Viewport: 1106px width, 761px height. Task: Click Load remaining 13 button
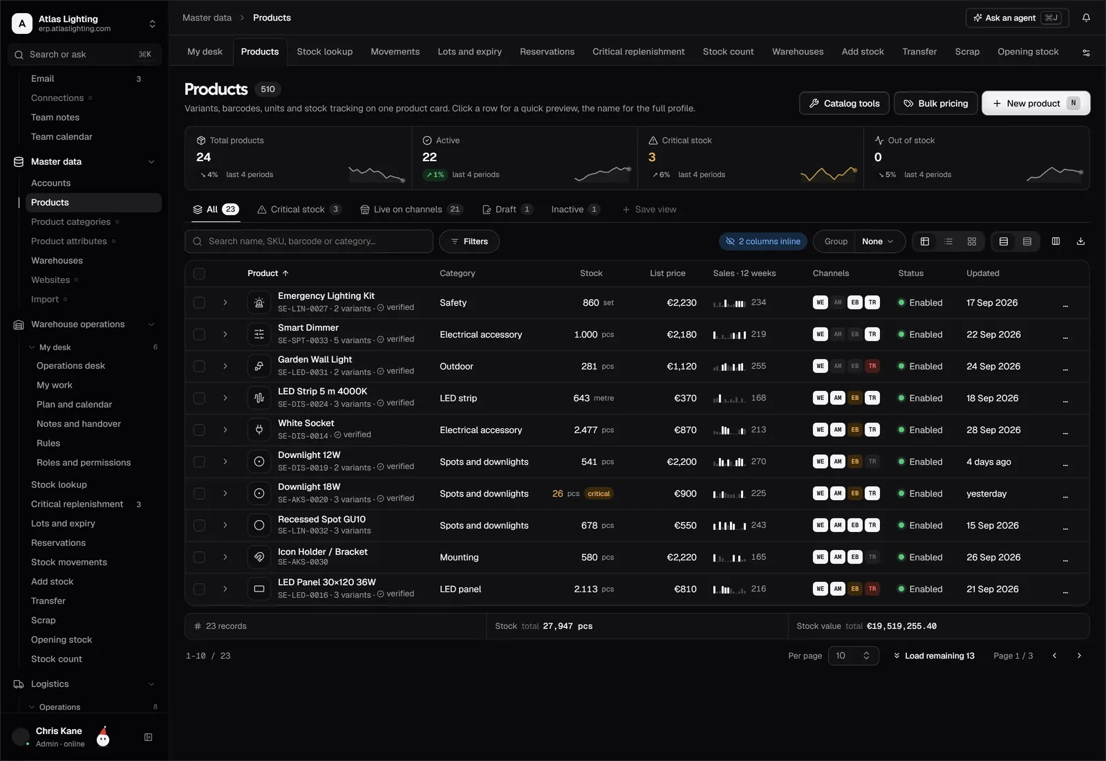coord(934,656)
